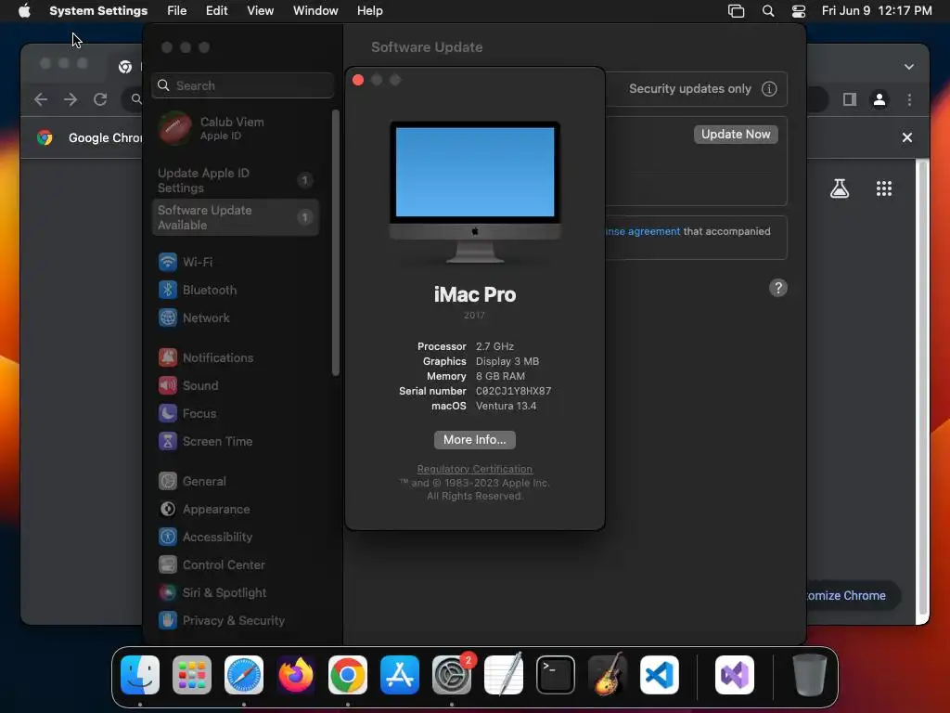Click Chrome's back arrow

pos(41,99)
